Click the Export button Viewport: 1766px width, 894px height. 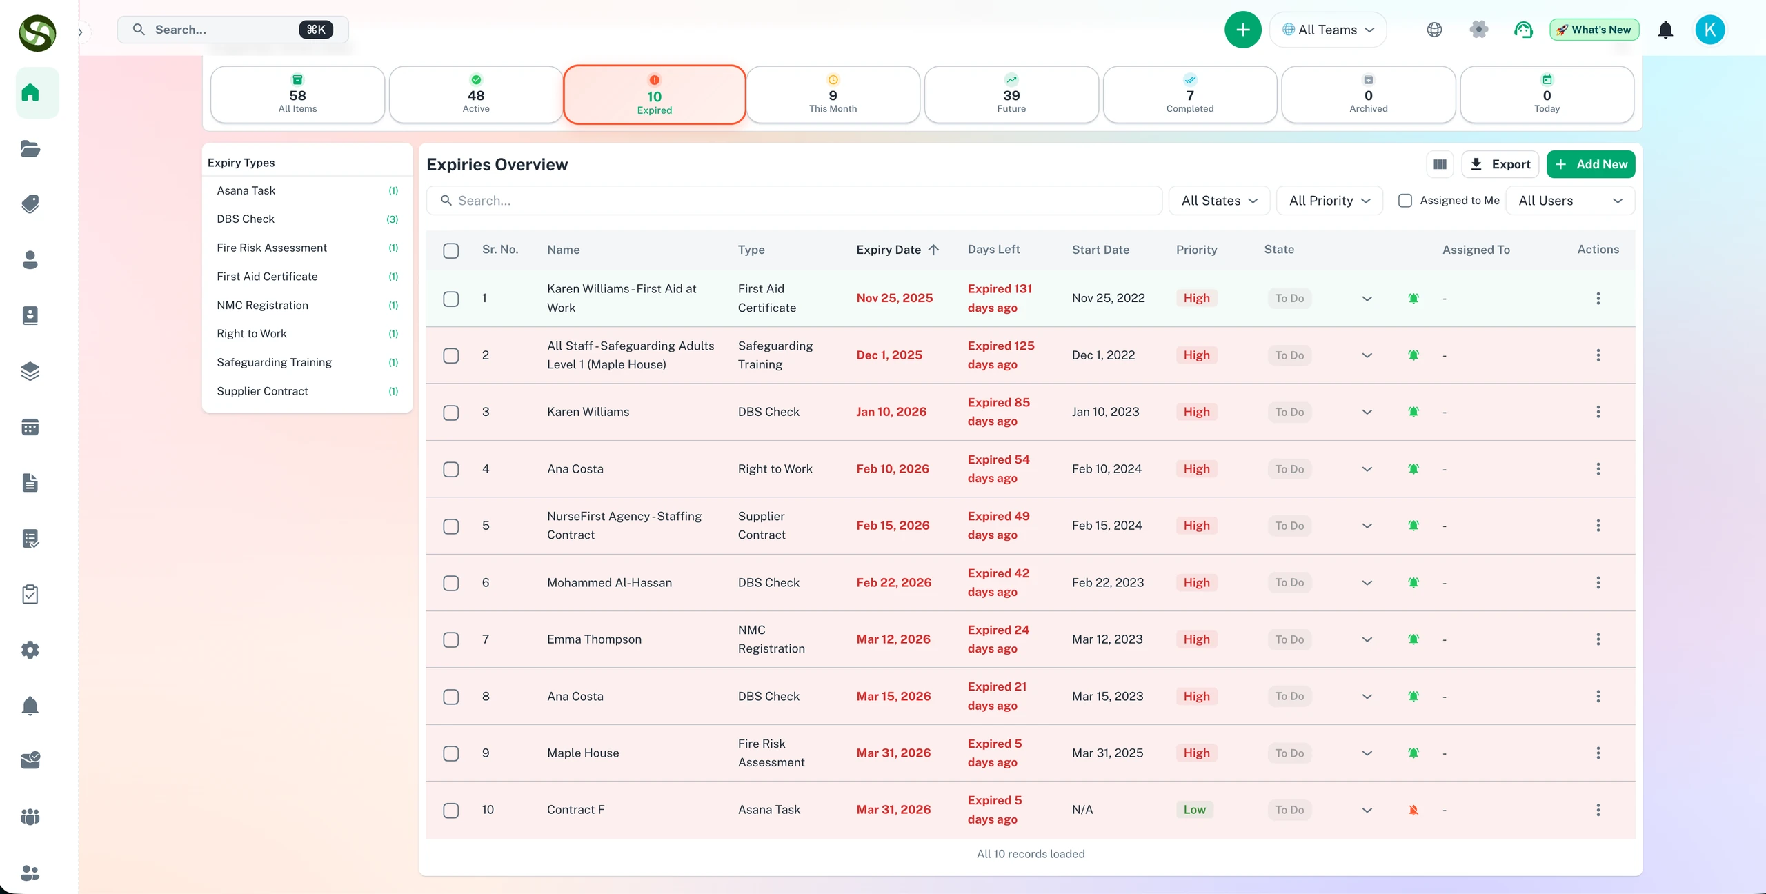pyautogui.click(x=1500, y=164)
